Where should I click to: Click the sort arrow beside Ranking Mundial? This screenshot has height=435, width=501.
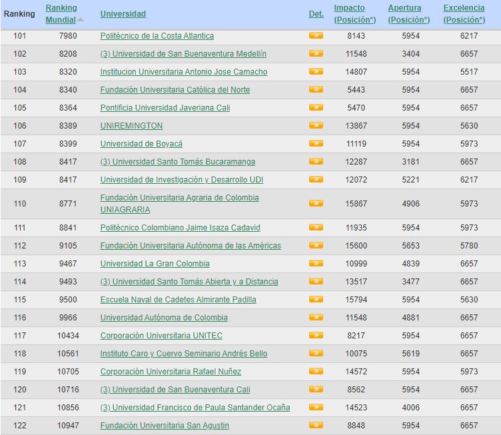coord(80,20)
